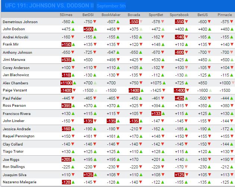Click red arrow beside Anthony Johnson Sportsbook -600
The height and width of the screenshot is (187, 235).
[187, 52]
